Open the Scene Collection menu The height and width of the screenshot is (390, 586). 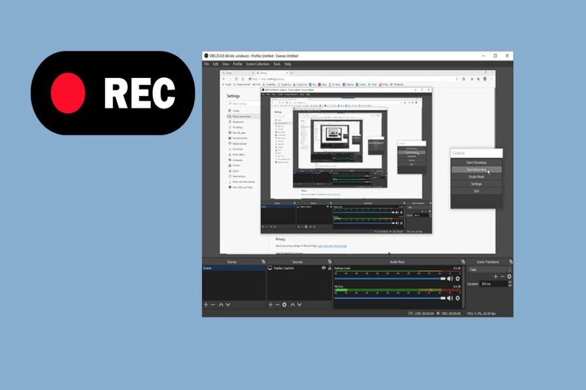point(258,64)
